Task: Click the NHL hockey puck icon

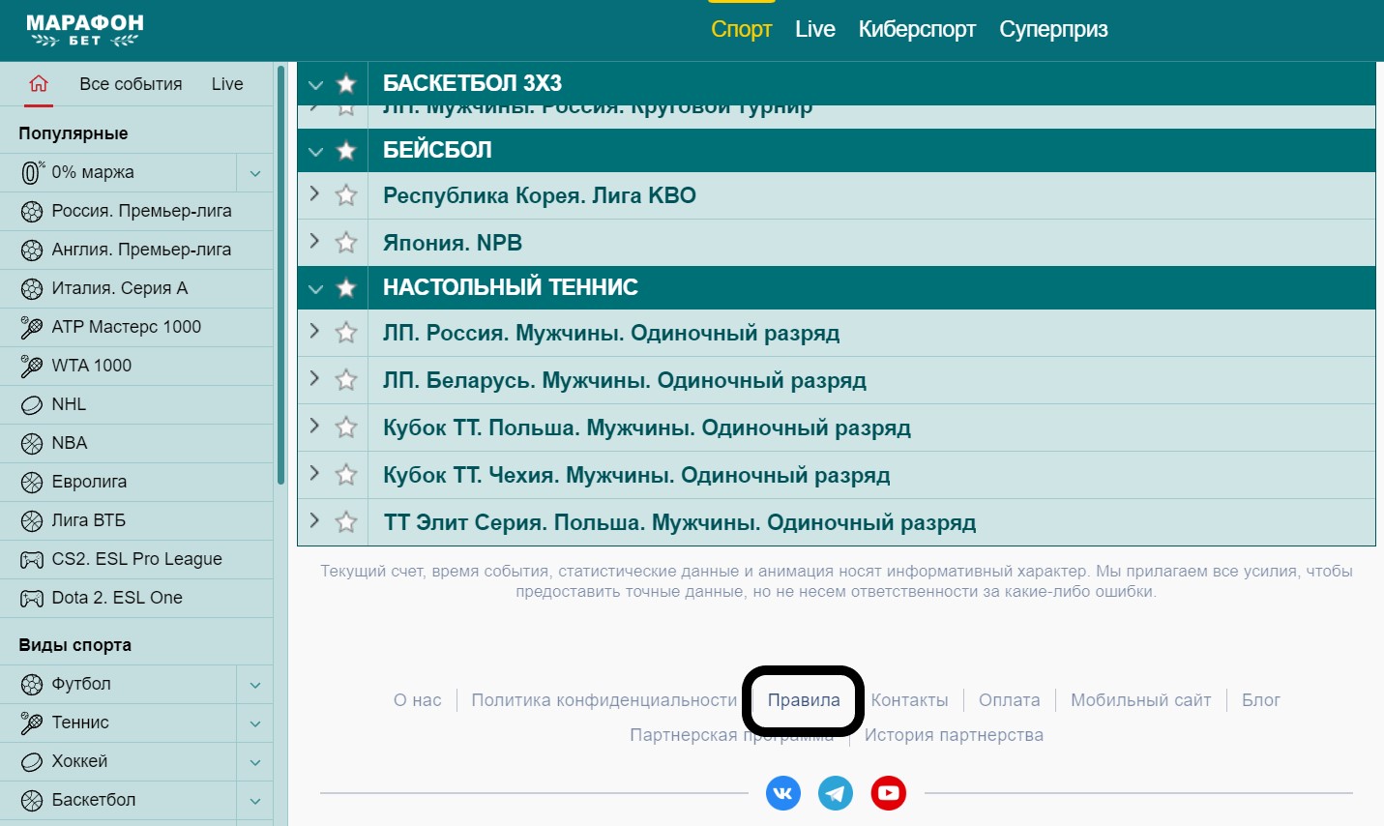Action: point(32,404)
